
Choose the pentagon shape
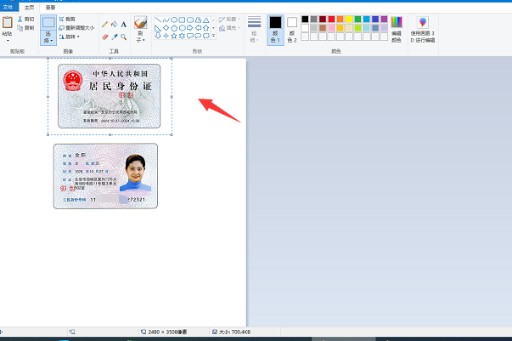click(x=174, y=28)
